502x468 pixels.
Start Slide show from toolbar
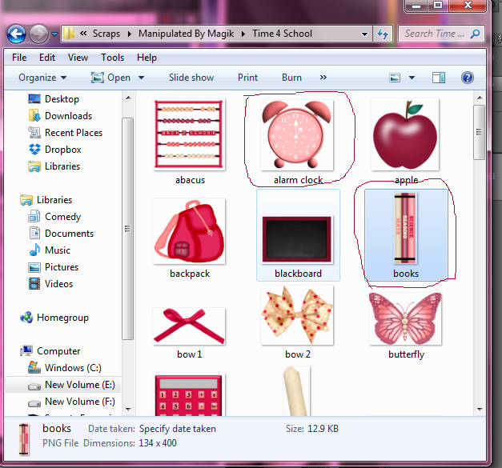[191, 78]
